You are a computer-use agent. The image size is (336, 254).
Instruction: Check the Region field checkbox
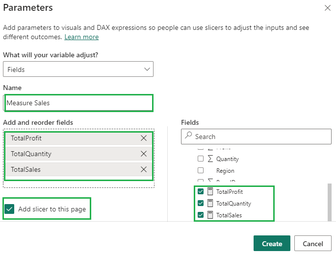(201, 170)
